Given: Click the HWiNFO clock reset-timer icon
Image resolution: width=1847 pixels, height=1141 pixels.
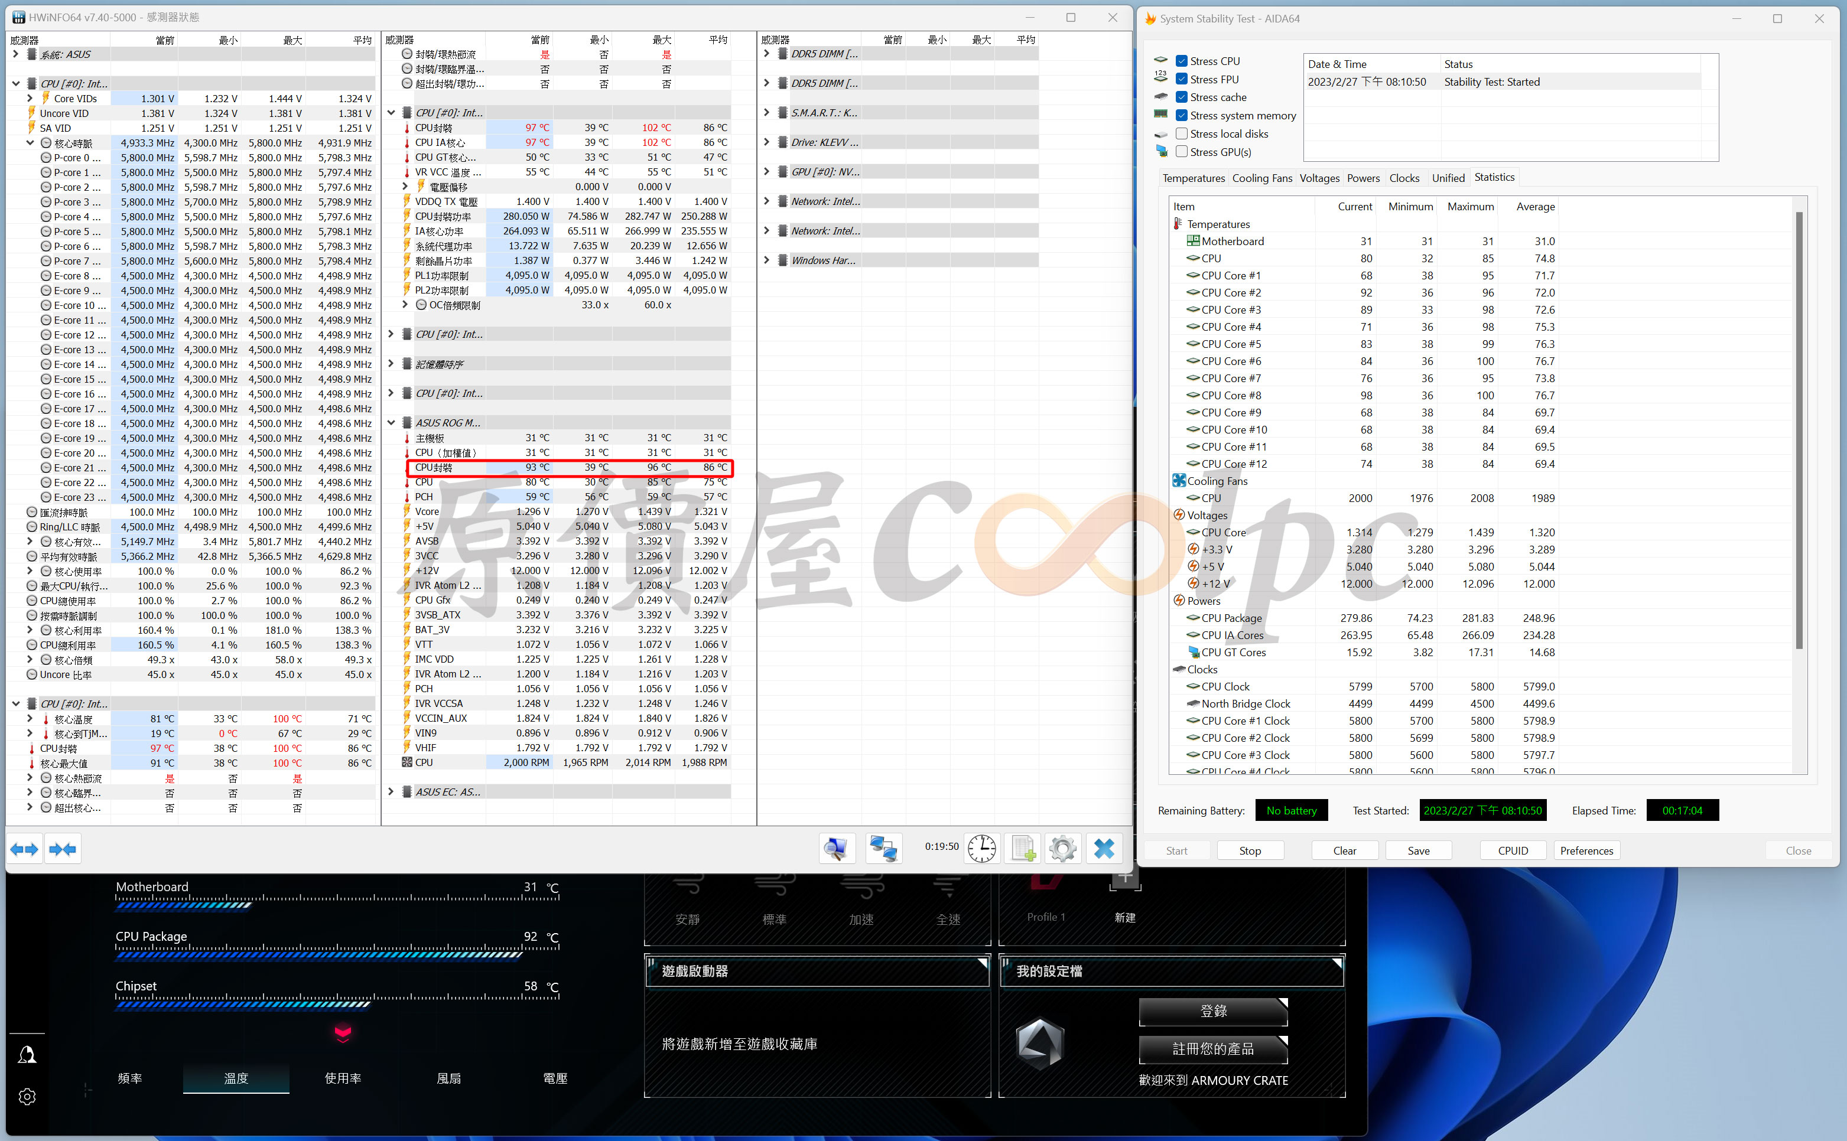Looking at the screenshot, I should tap(981, 849).
